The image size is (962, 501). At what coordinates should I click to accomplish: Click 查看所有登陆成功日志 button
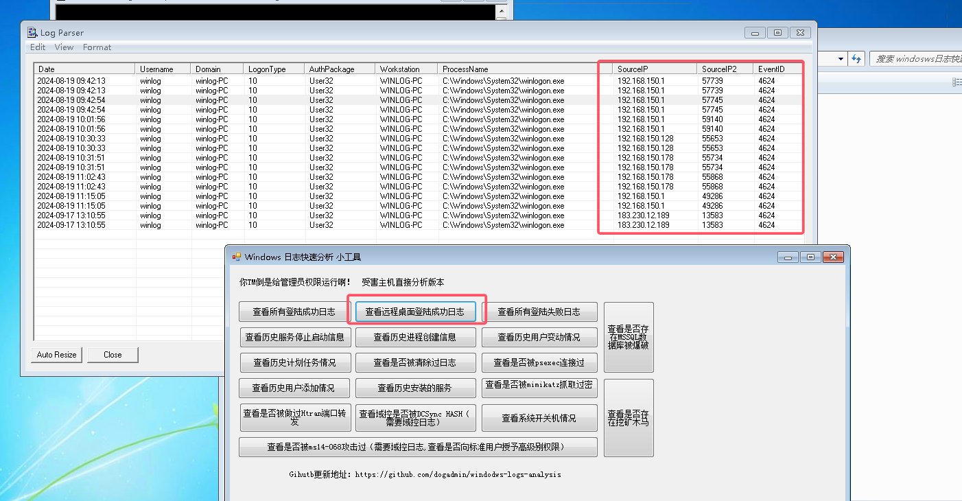[294, 312]
